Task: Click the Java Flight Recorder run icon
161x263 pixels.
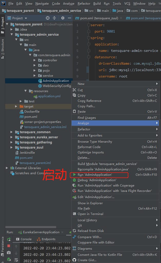Action: [x=74, y=191]
